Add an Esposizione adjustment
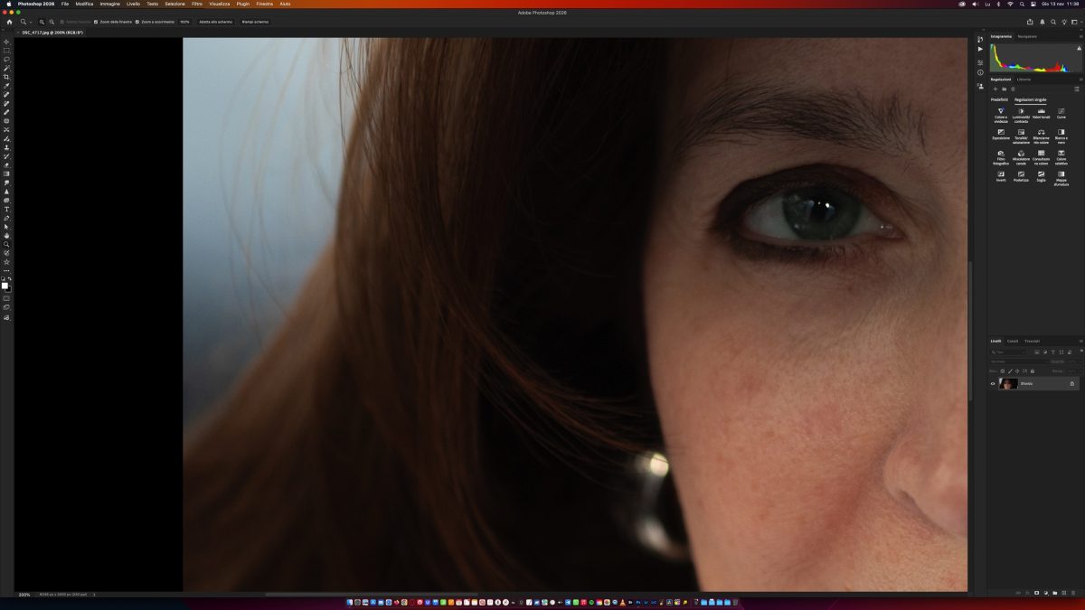Image resolution: width=1085 pixels, height=610 pixels. coord(1001,134)
